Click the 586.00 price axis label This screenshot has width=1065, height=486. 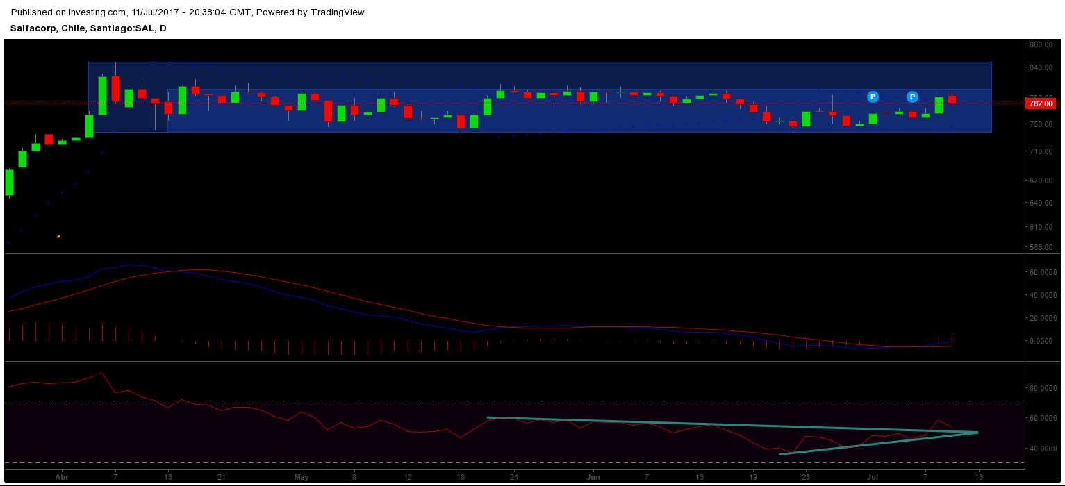coord(1041,247)
